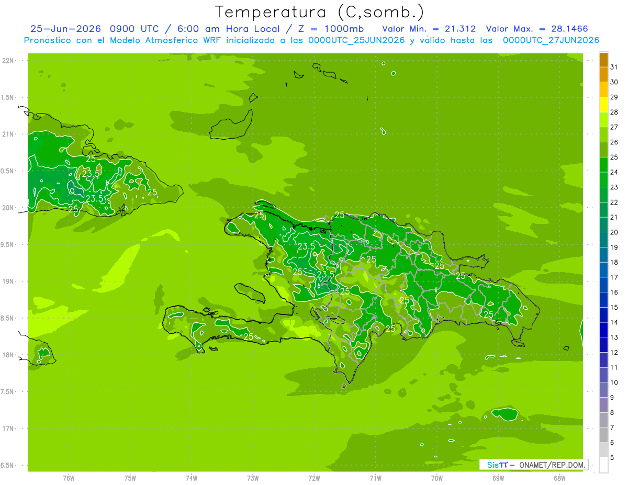Viewport: 628px width, 485px height.
Task: Click the "7.5N" latitude label
Action: click(8, 391)
